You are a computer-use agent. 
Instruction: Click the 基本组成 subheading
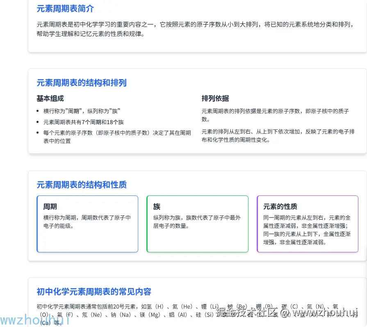coord(50,98)
